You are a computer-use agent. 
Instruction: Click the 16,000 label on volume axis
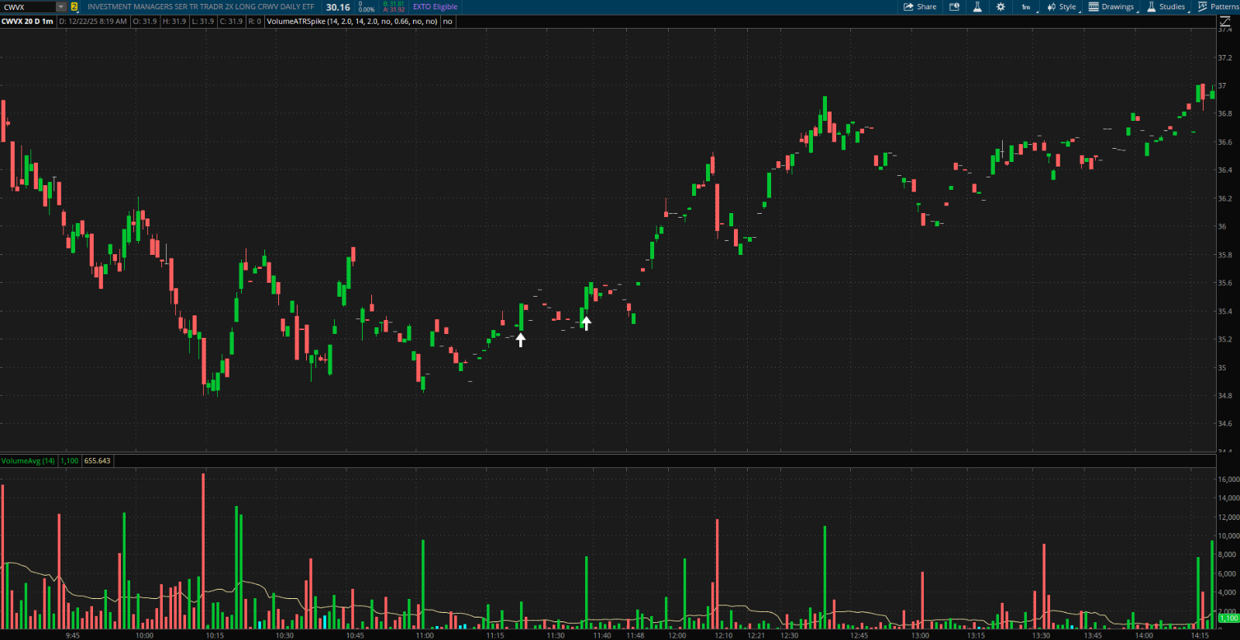pos(1228,480)
